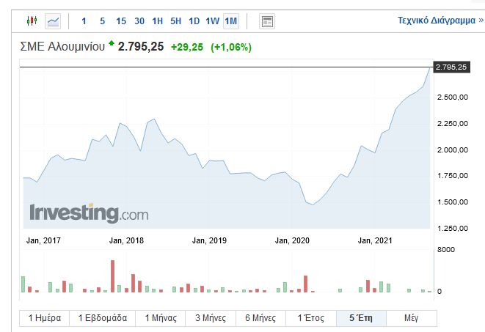Show maximum range with Μέγ tab
The height and width of the screenshot is (332, 485).
[x=411, y=318]
